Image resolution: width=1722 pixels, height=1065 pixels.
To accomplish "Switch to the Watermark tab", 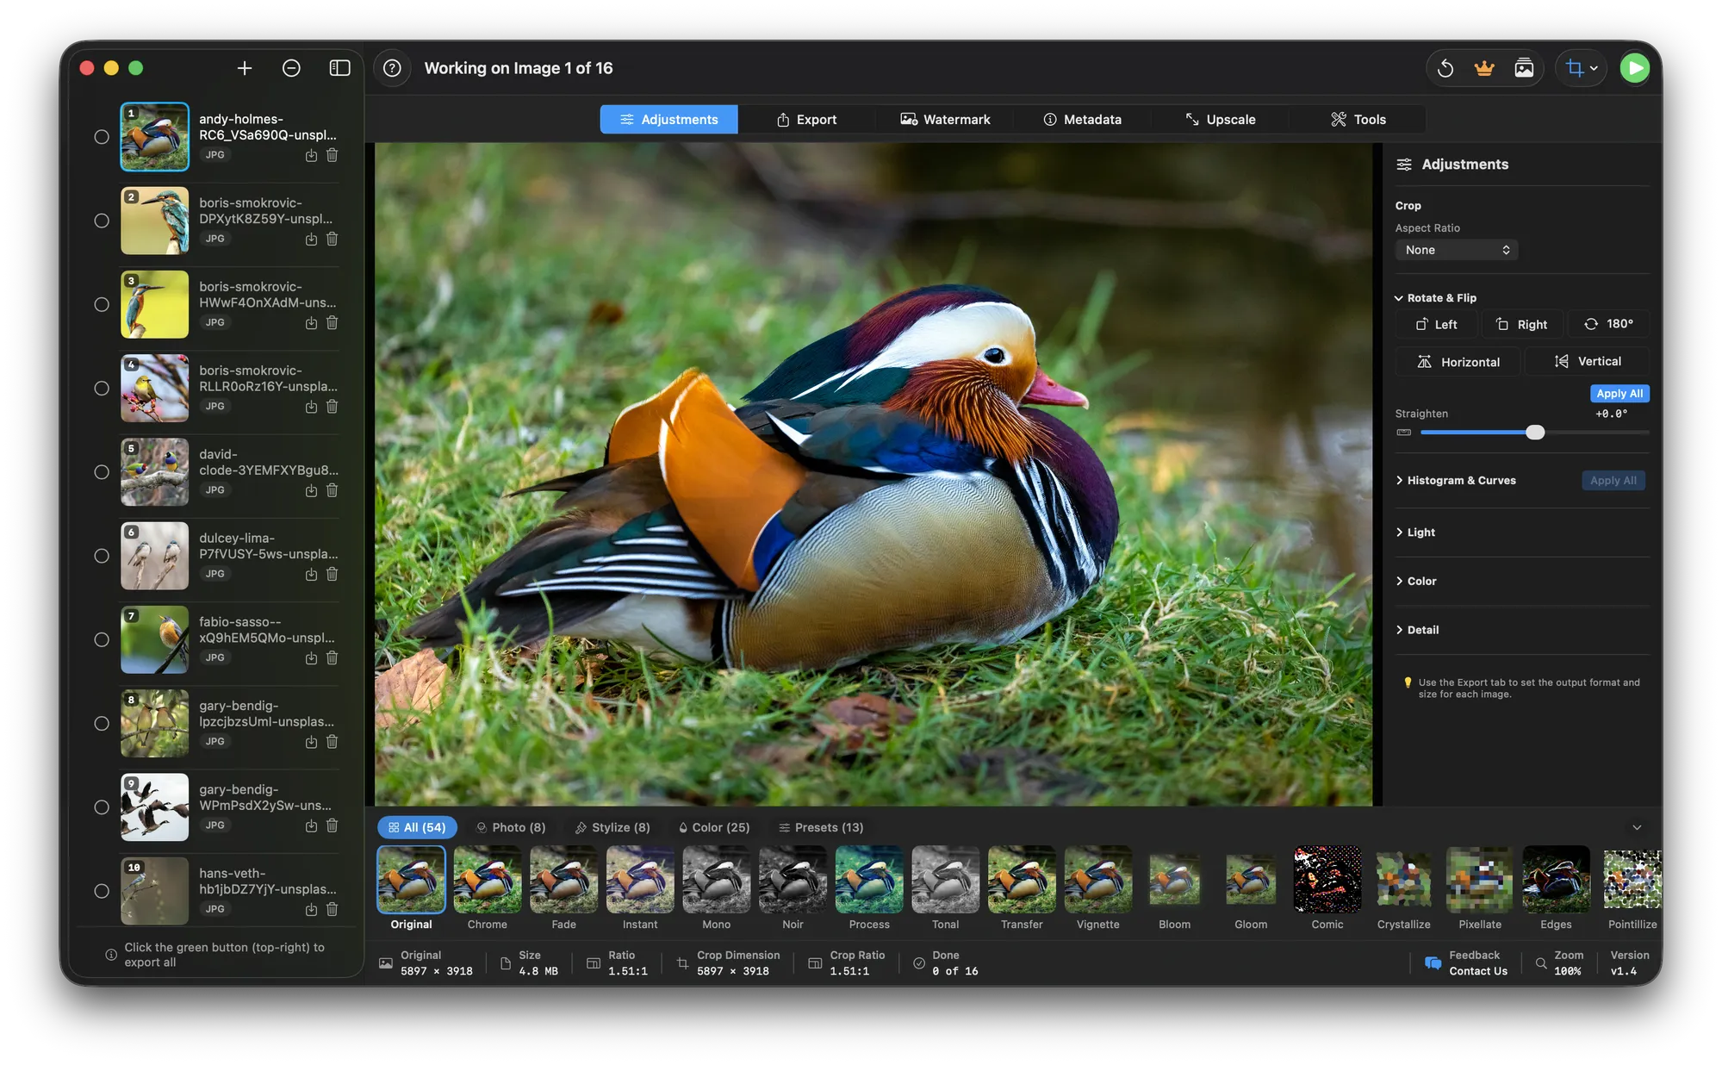I will 945,119.
